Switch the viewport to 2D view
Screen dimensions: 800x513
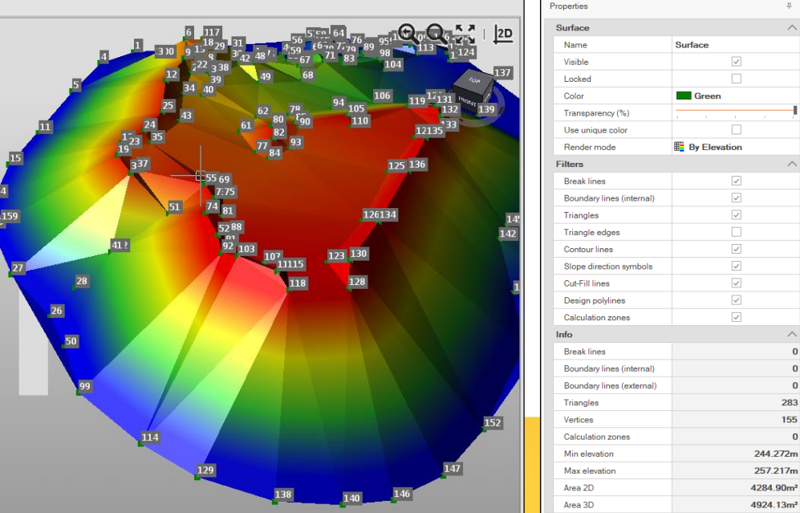(x=503, y=35)
